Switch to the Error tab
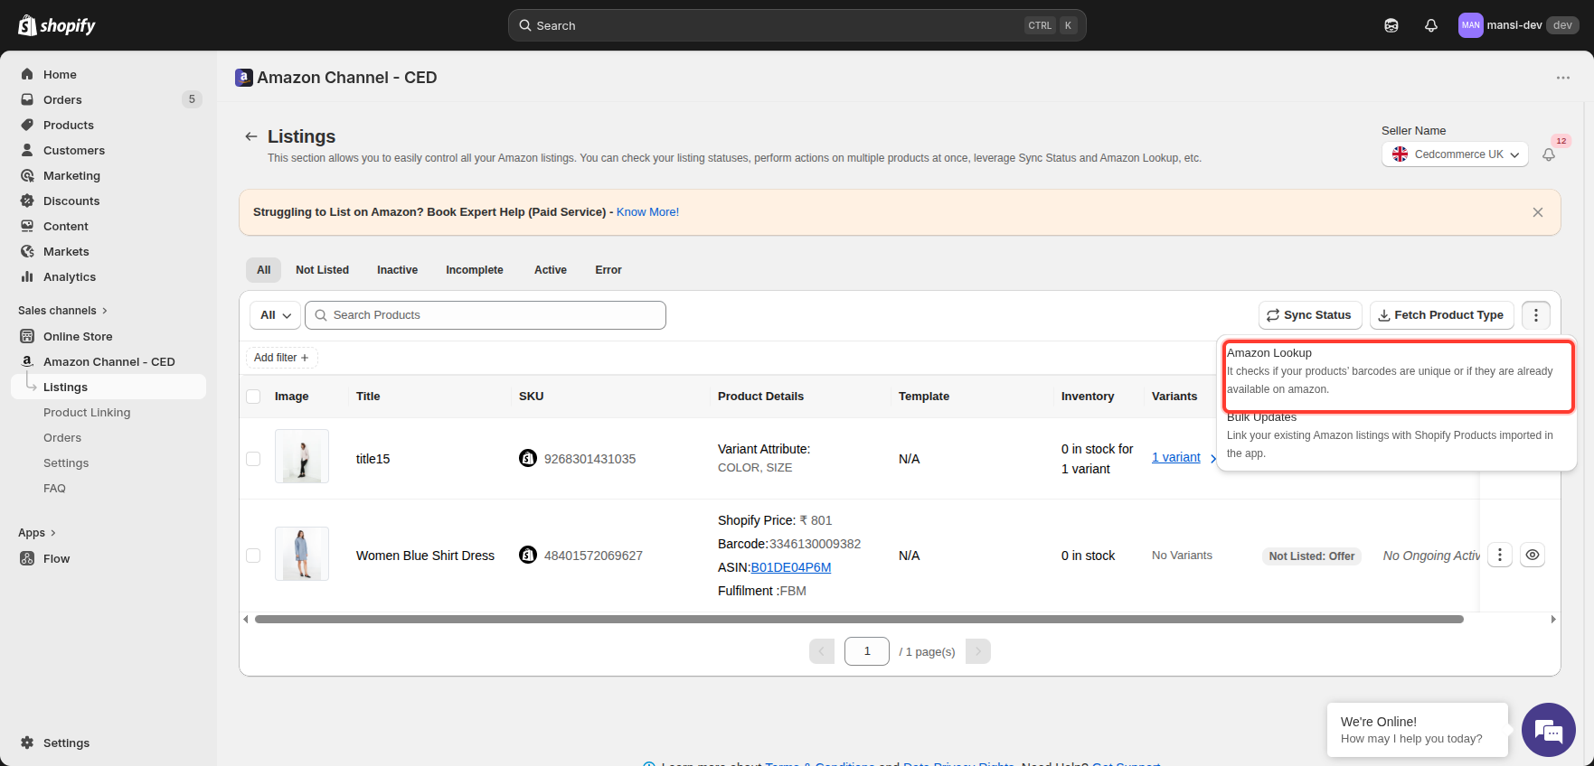 pos(608,270)
